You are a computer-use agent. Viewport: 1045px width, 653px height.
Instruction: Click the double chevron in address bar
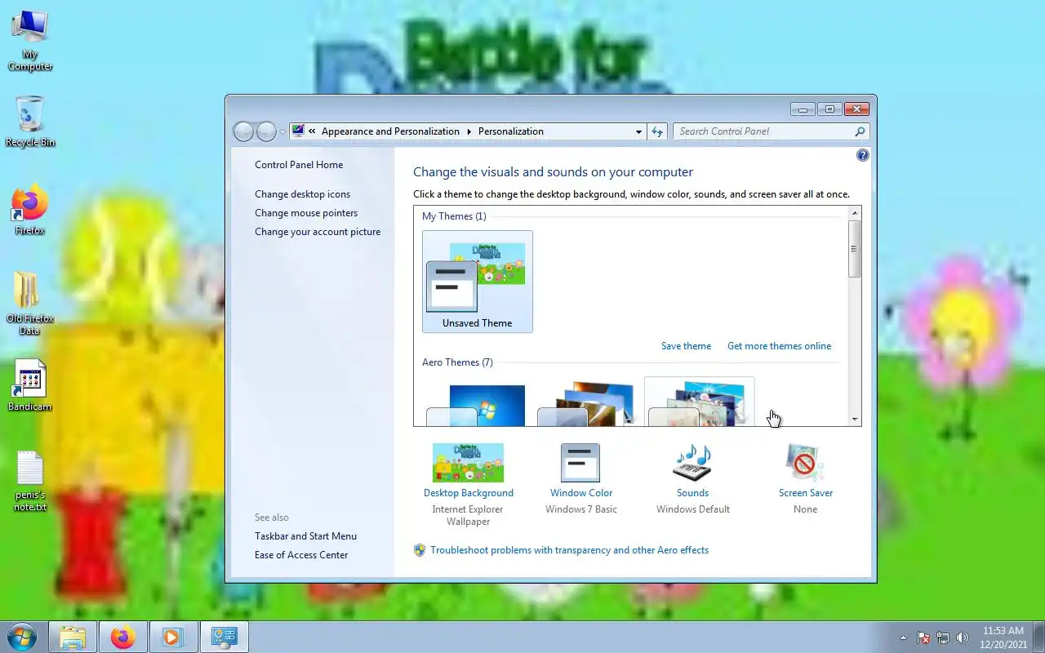tap(312, 131)
